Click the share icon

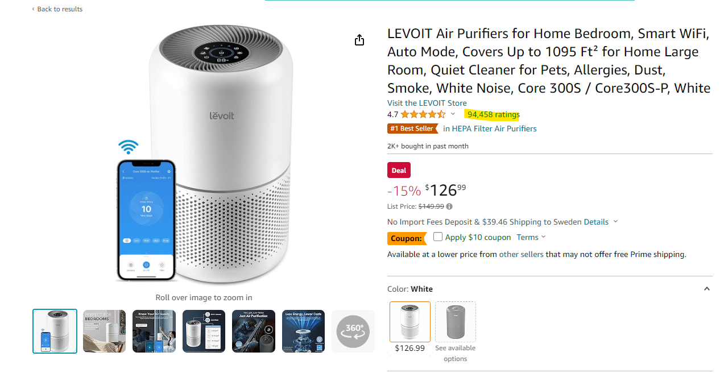[x=359, y=40]
